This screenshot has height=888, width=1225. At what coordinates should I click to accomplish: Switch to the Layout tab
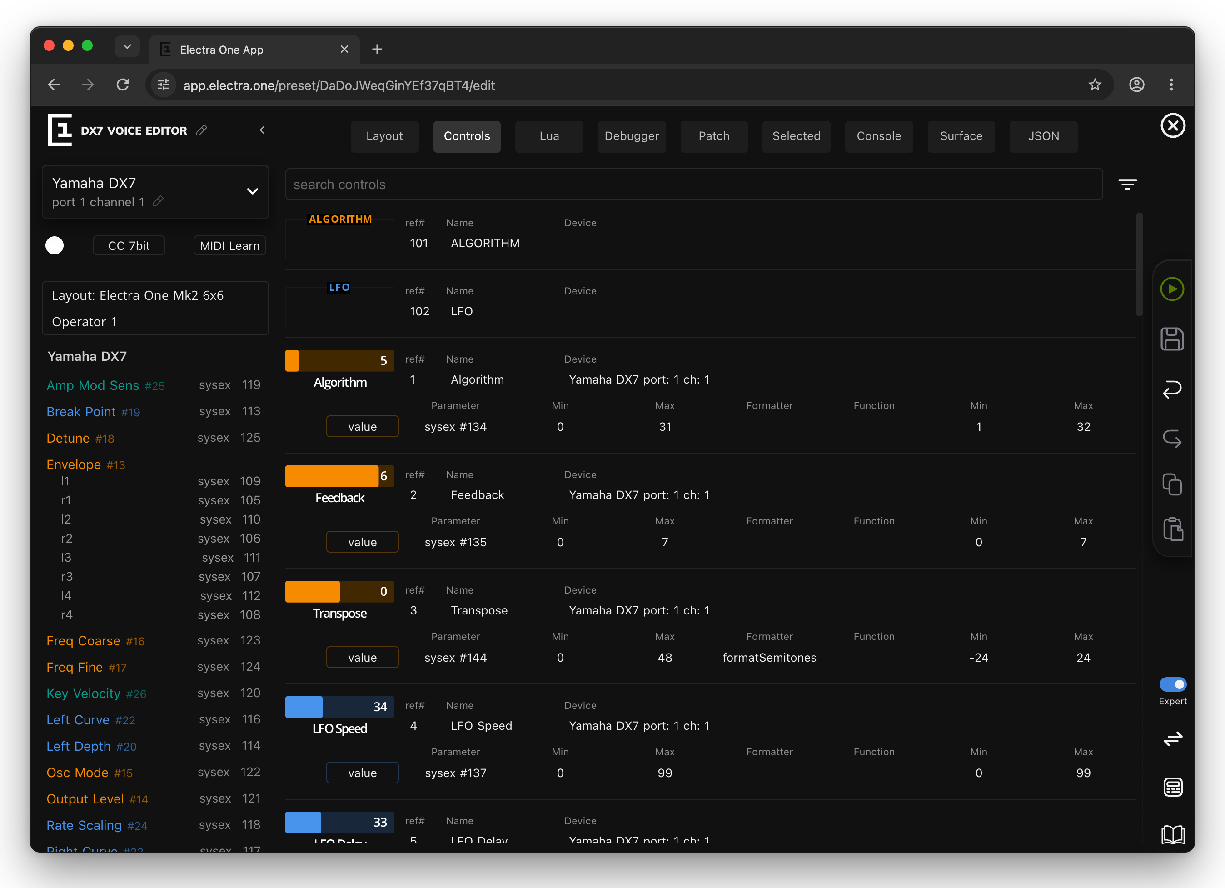(x=384, y=136)
